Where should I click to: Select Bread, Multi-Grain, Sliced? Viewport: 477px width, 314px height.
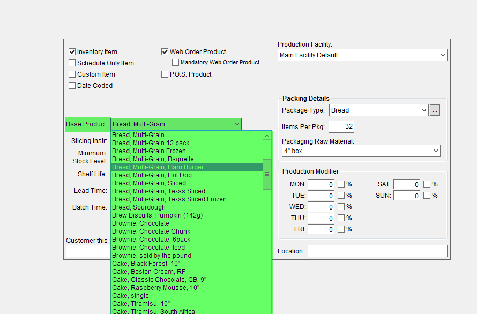click(x=187, y=183)
